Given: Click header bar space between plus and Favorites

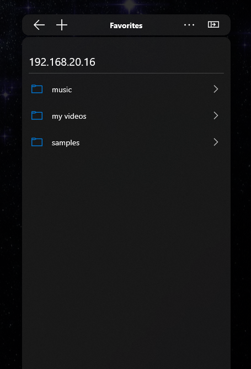Looking at the screenshot, I should pos(89,25).
